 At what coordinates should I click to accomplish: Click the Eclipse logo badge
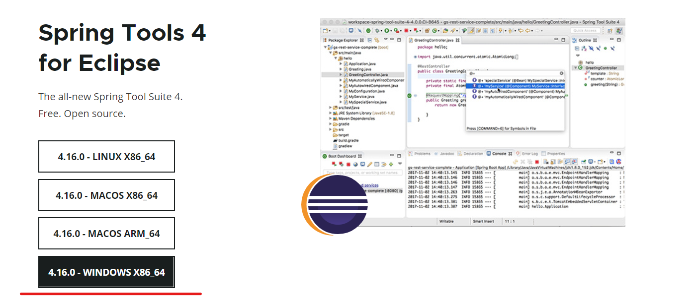pyautogui.click(x=335, y=204)
